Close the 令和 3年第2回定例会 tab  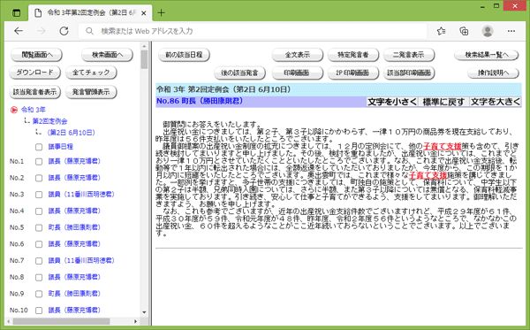144,13
